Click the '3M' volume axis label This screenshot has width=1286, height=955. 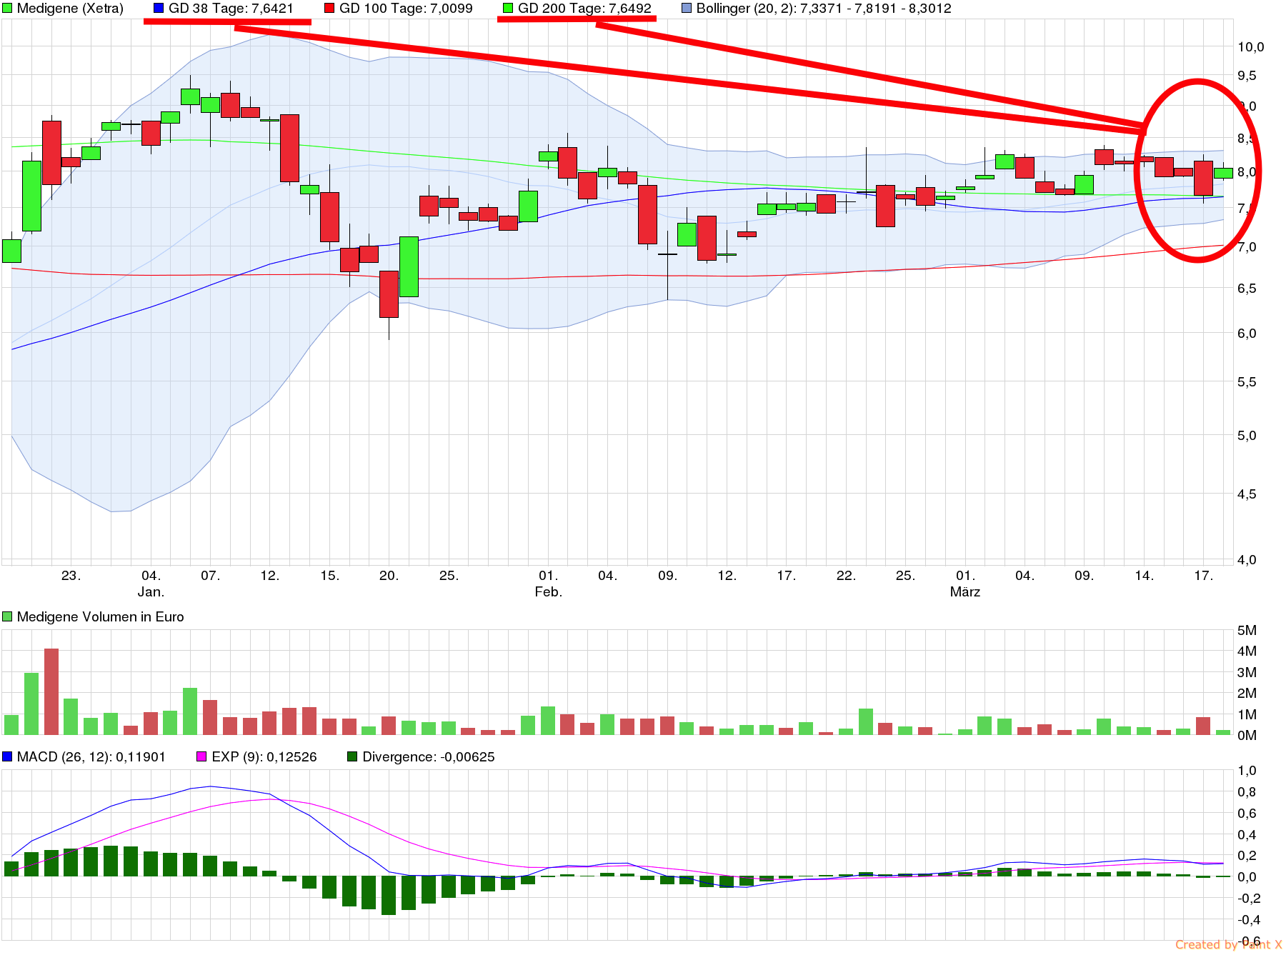1247,673
